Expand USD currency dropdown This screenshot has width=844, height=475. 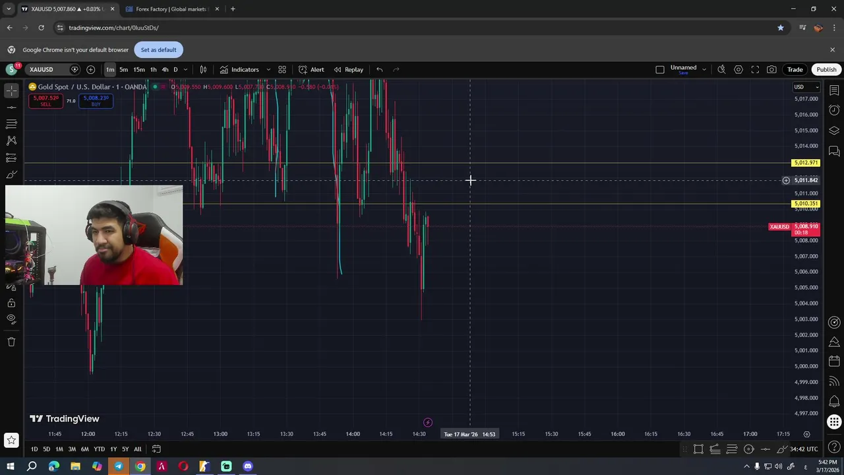[806, 87]
